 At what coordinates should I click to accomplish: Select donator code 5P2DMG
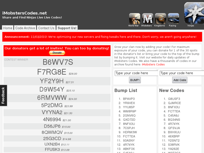pos(52,105)
